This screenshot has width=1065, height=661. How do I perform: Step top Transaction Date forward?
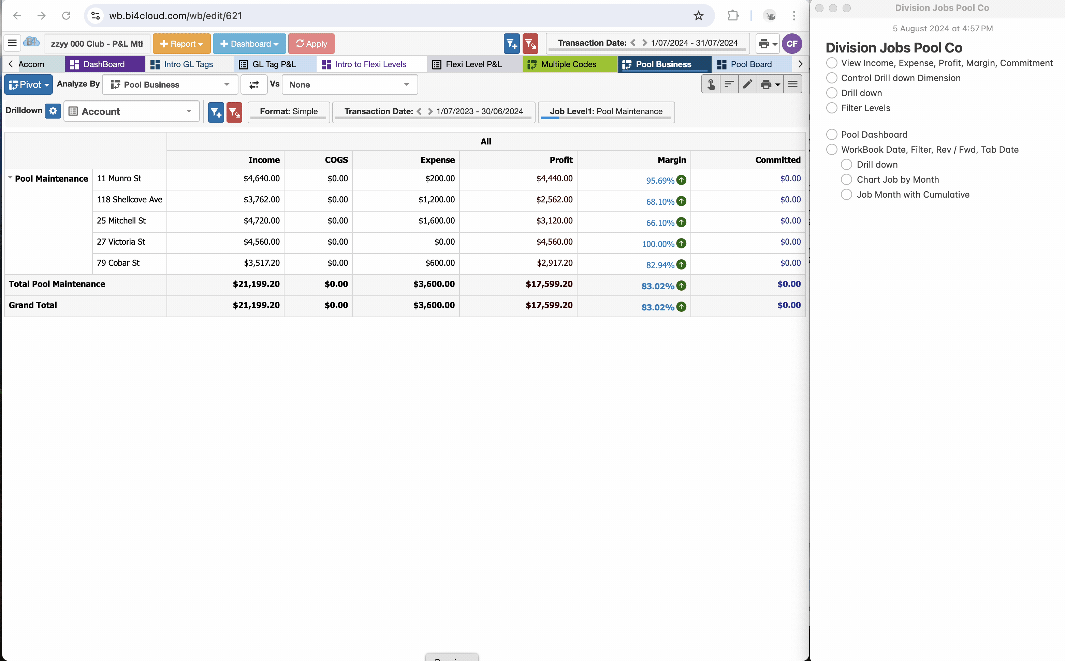click(x=644, y=43)
